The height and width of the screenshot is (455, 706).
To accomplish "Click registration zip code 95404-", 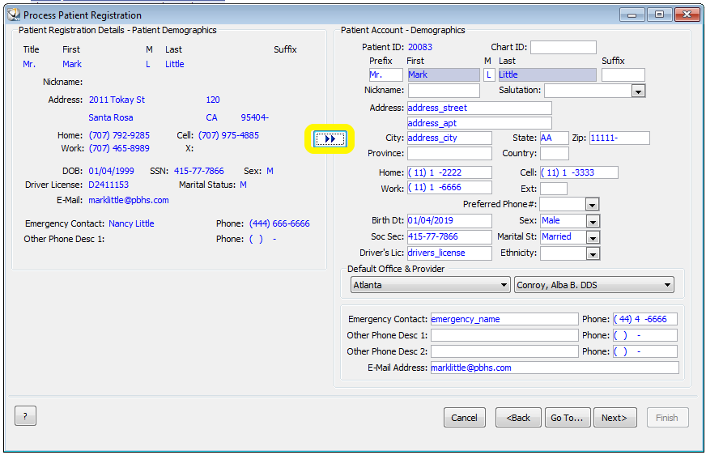I will coord(255,118).
